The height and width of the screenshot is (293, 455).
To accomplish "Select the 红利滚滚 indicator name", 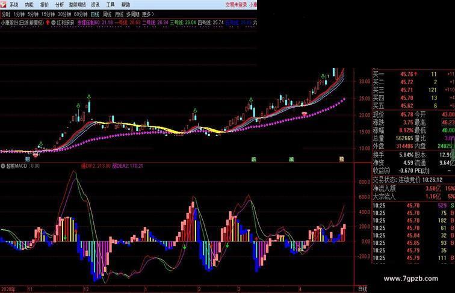I will coord(65,23).
